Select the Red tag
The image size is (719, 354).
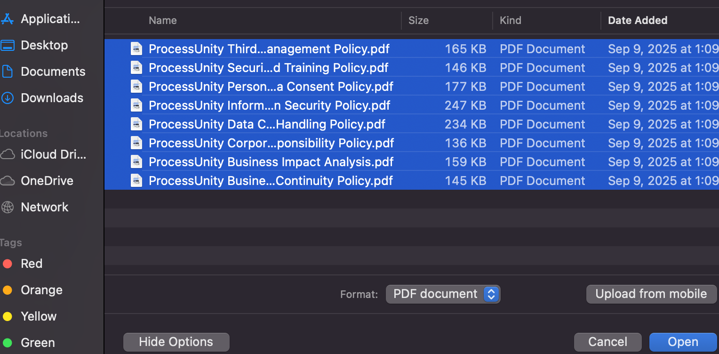click(23, 264)
